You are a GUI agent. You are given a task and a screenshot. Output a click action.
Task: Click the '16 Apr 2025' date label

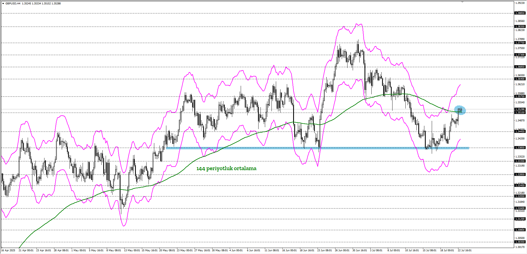pyautogui.click(x=8, y=250)
